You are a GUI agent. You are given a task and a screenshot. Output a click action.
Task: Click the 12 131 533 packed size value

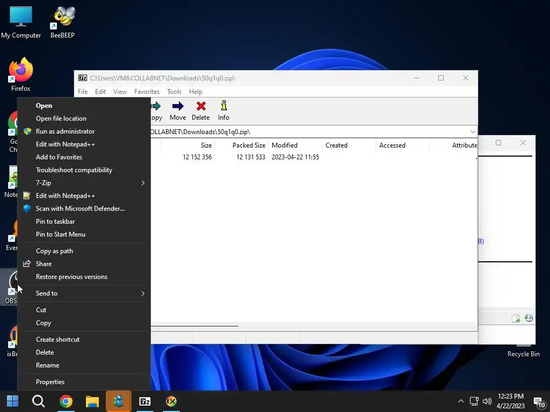tap(251, 157)
